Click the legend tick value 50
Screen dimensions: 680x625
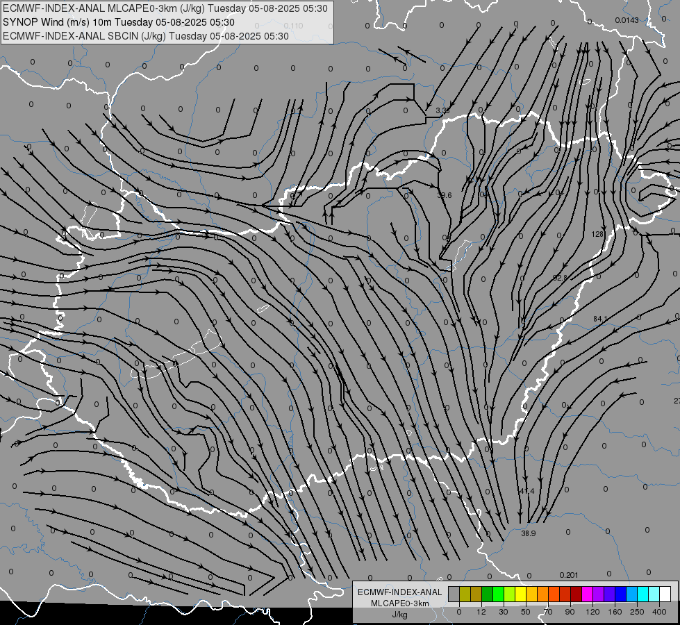tap(526, 612)
